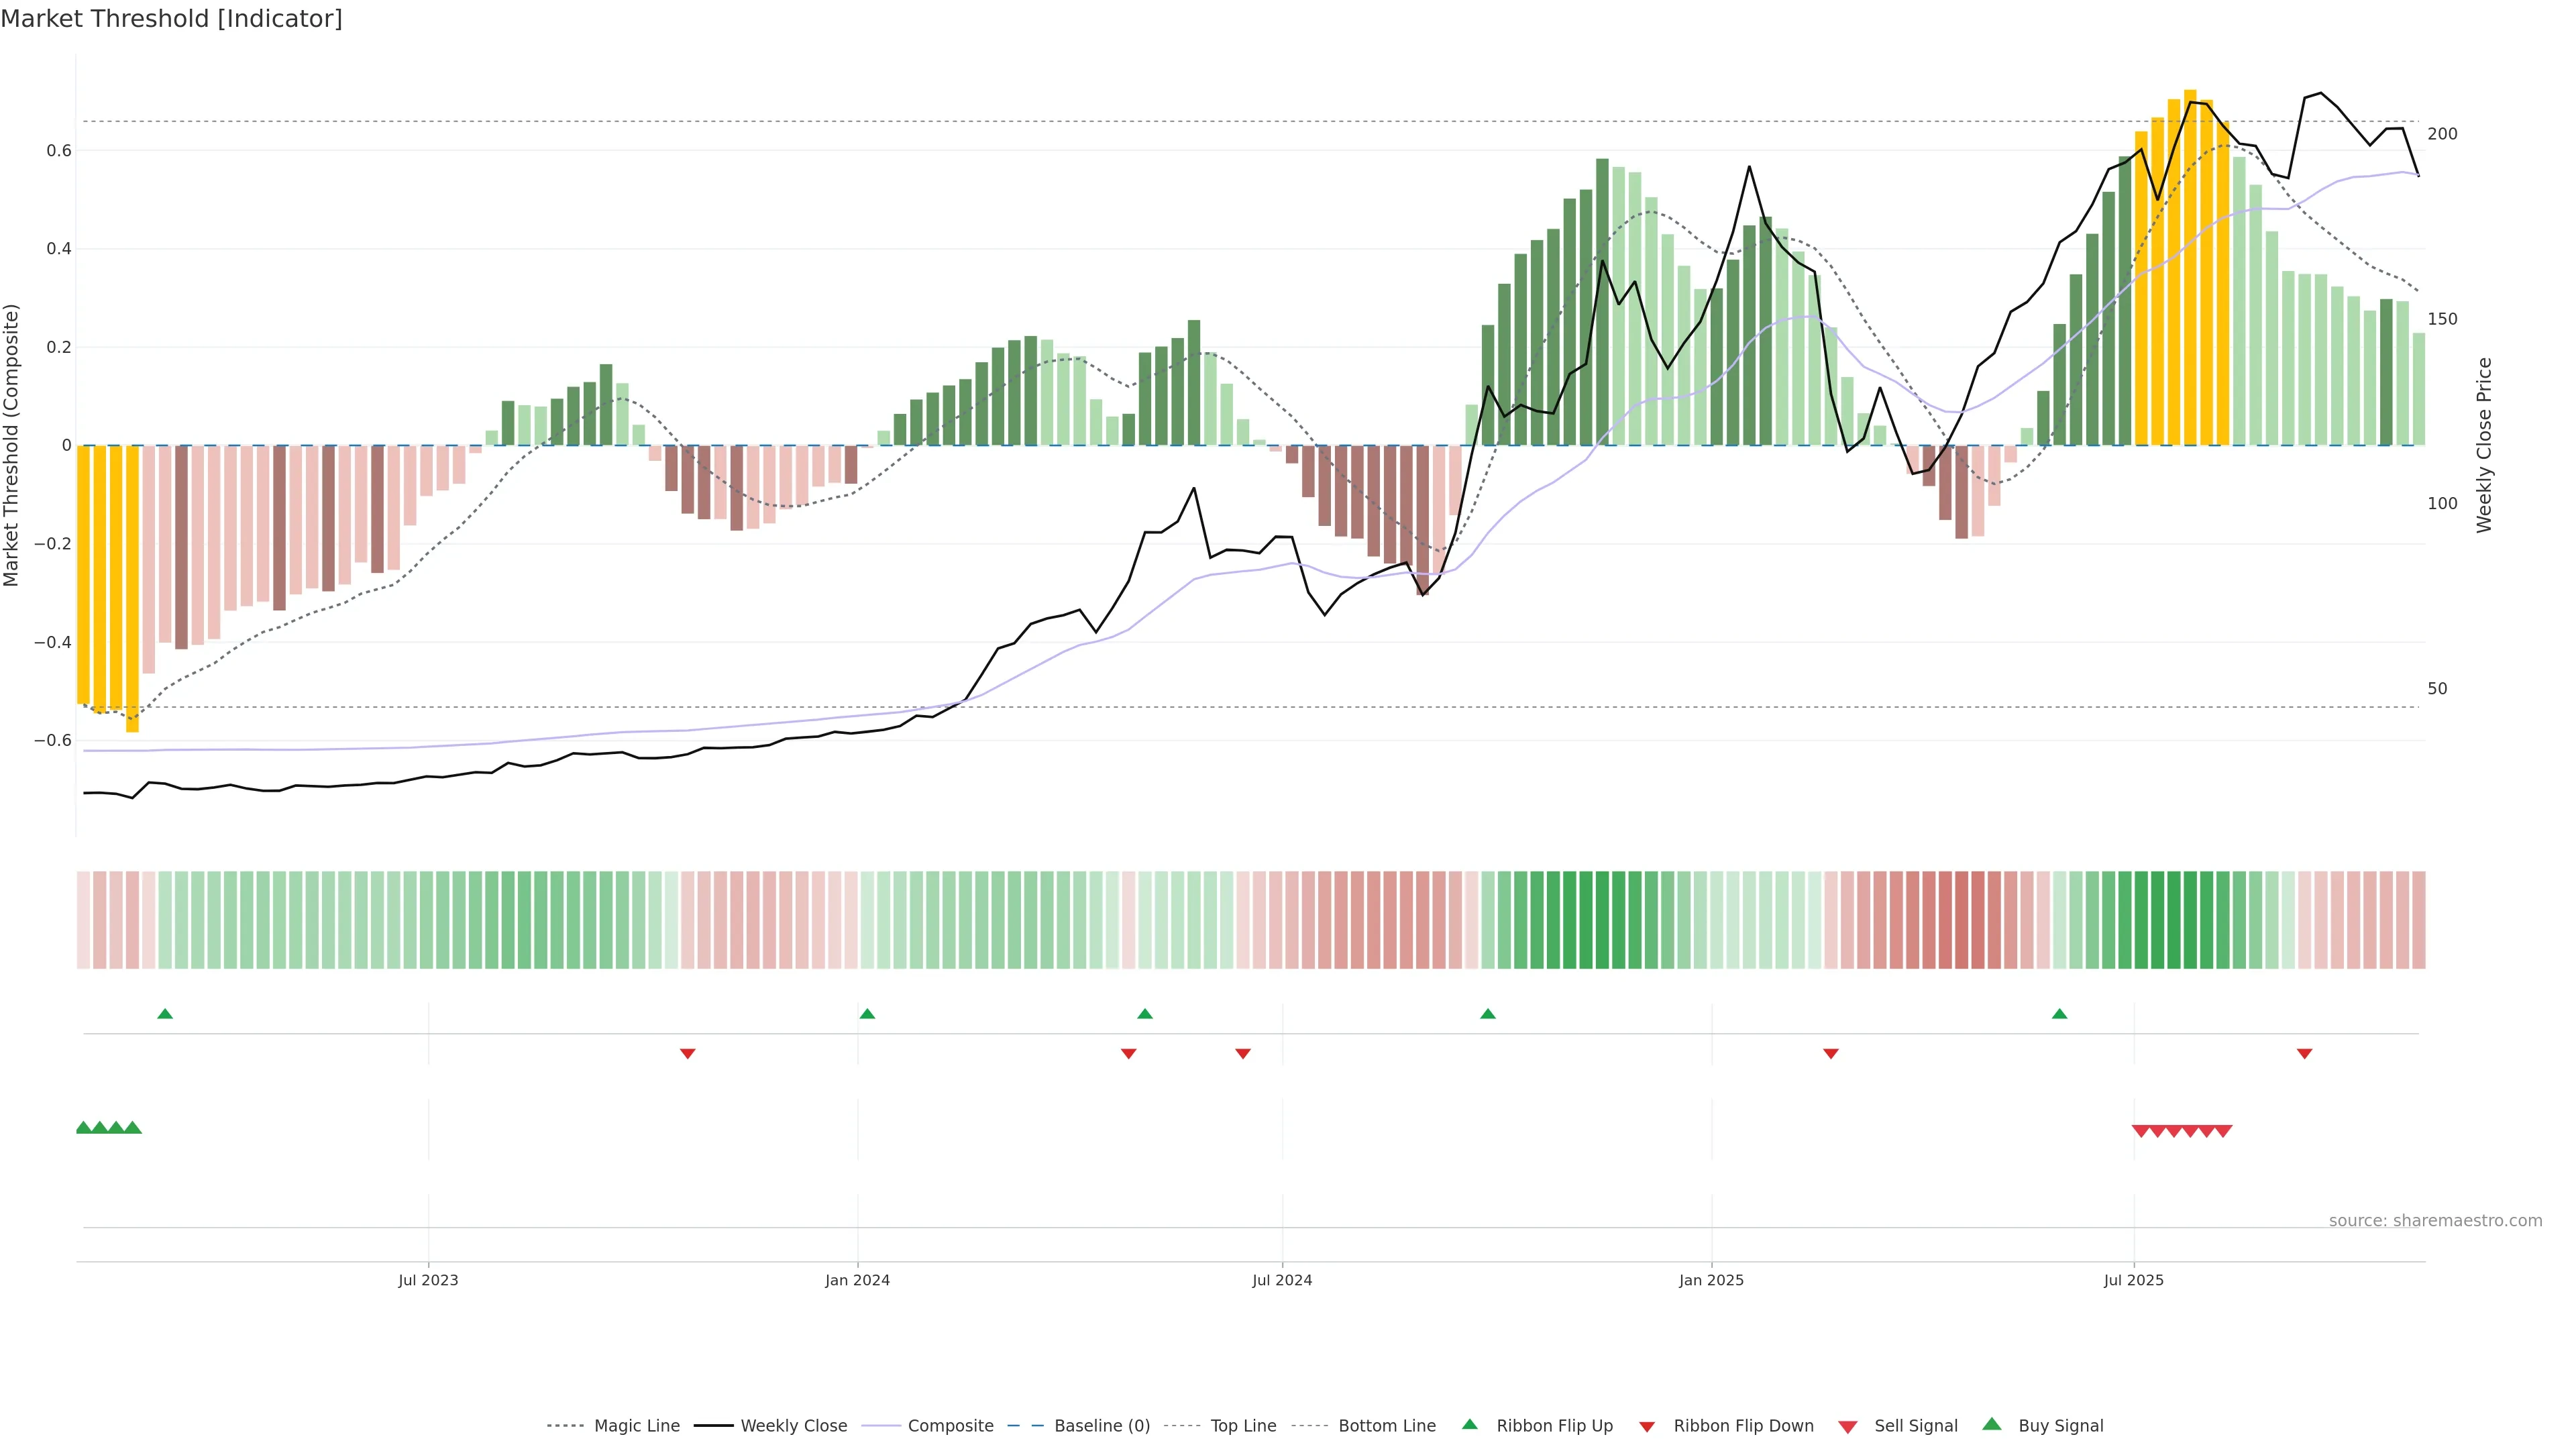Click the Sell Signal legend marker icon
Screen dimensions: 2576x1449
1848,1427
